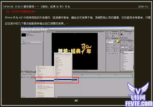Click black color sample in Info panel
This screenshot has height=107, width=153.
click(121, 34)
